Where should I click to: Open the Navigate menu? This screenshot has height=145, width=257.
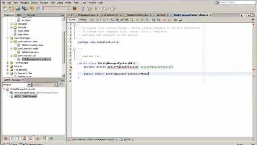click(24, 3)
